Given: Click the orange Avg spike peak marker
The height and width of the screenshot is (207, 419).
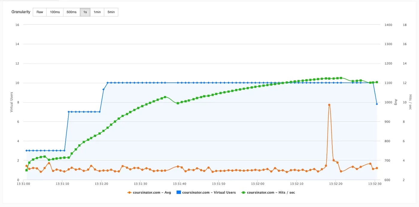Looking at the screenshot, I should coord(329,105).
